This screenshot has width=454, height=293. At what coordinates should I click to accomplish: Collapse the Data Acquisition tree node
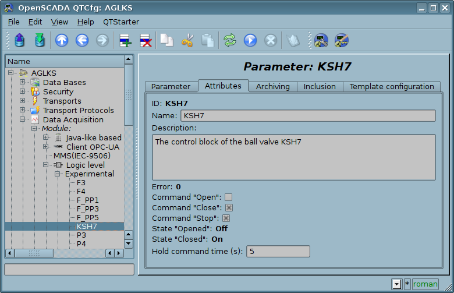[23, 120]
